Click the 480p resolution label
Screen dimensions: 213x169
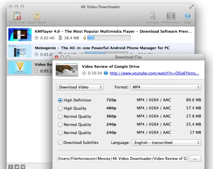coord(111,108)
